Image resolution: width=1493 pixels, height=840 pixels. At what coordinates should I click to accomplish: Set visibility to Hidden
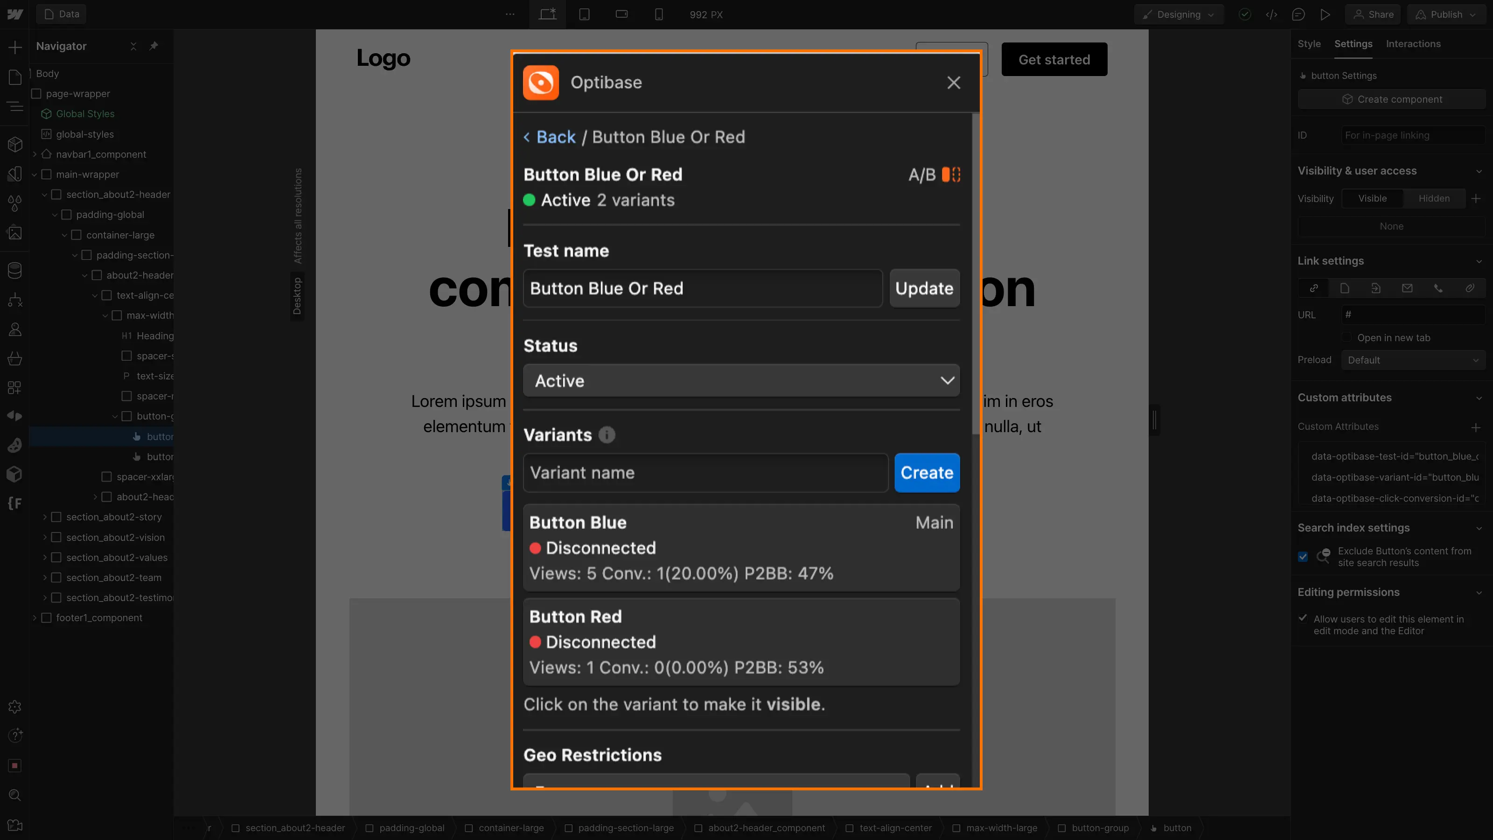coord(1434,198)
